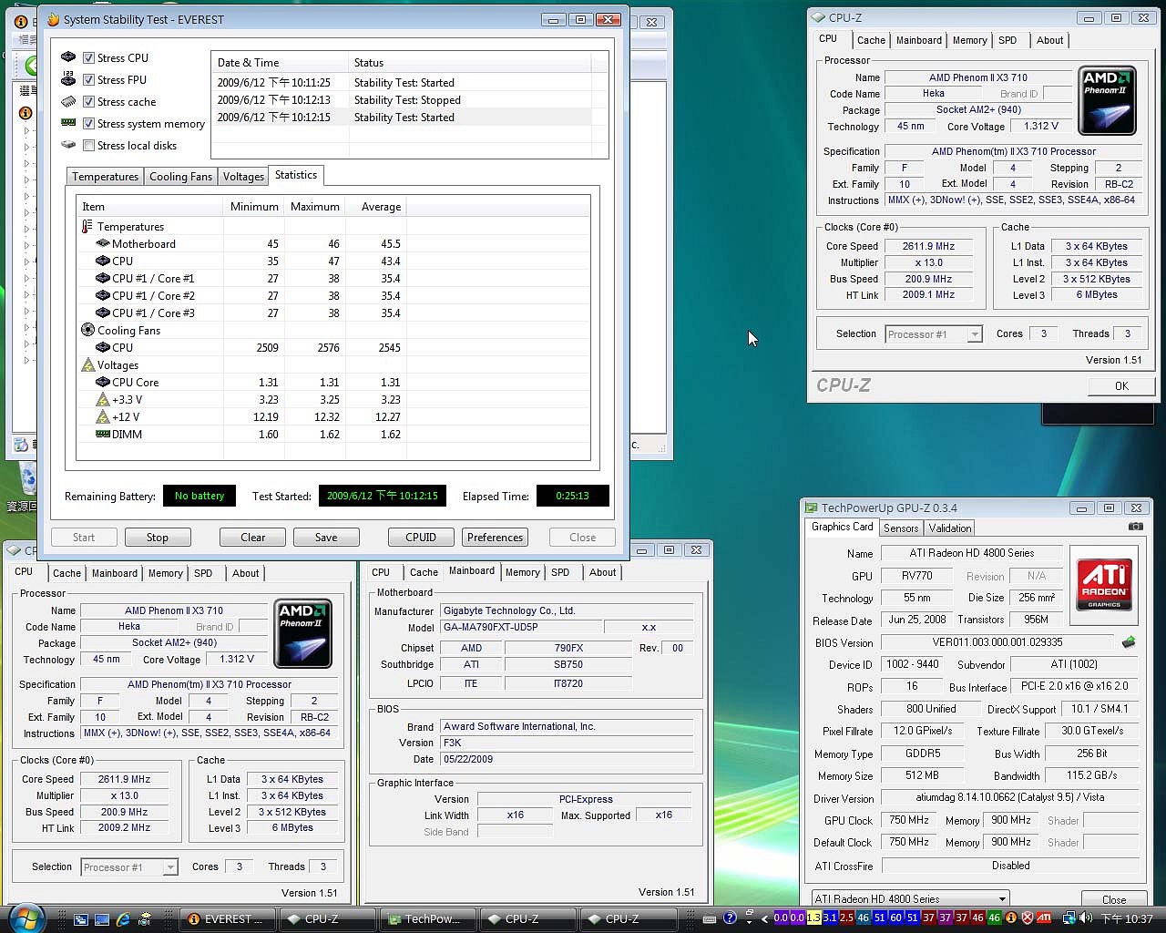Click the AMD Phenom II logo in top CPU-Z
Viewport: 1166px width, 933px height.
point(1107,100)
